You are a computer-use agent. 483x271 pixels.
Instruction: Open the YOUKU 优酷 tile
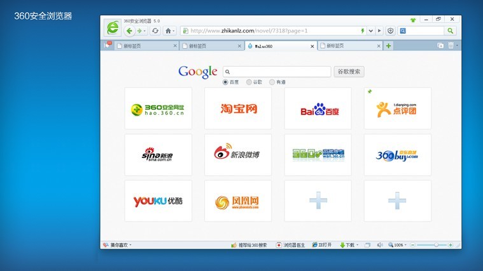tap(158, 201)
